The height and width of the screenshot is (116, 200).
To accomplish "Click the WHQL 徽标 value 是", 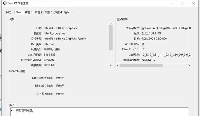I will (143, 44).
